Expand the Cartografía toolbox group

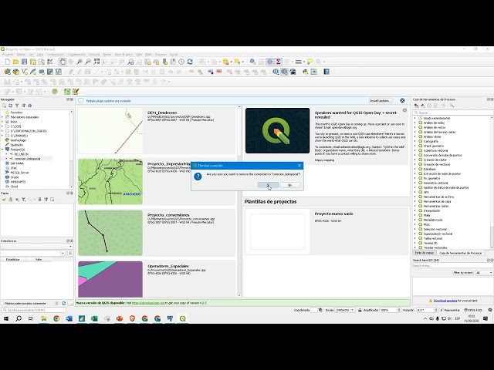(x=415, y=141)
